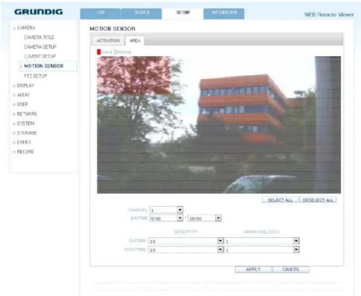Expand the NETWORK section
Viewport: 361px width, 296px height.
14,114
